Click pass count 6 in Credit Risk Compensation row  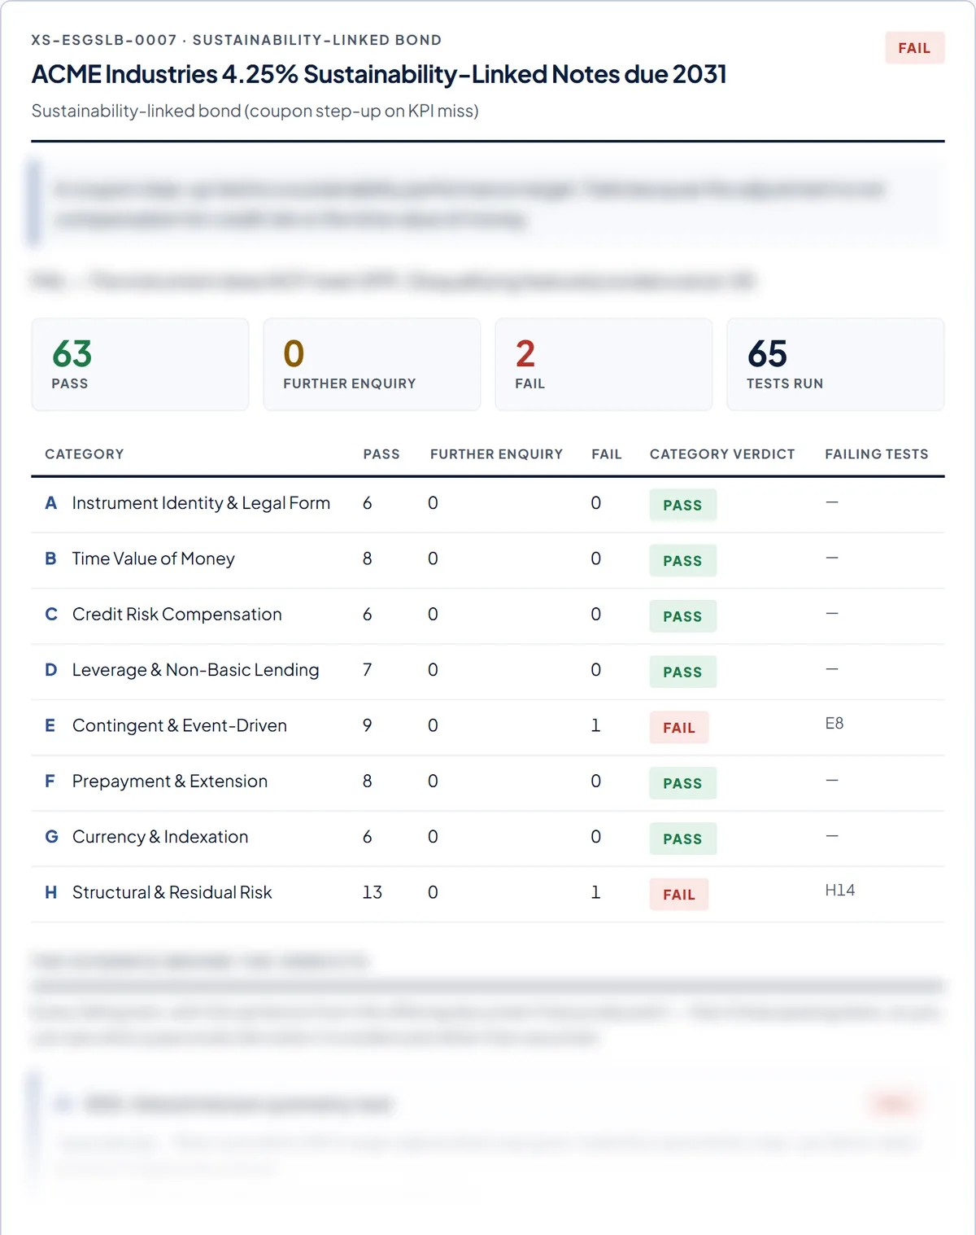click(x=368, y=614)
